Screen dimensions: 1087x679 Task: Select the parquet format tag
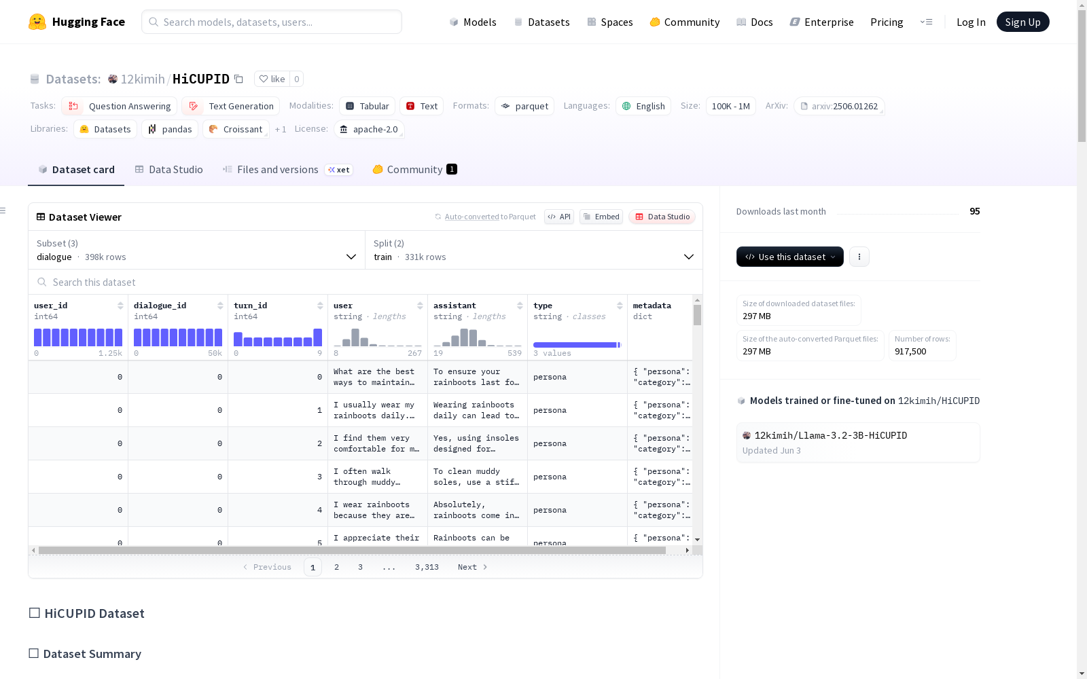click(524, 106)
